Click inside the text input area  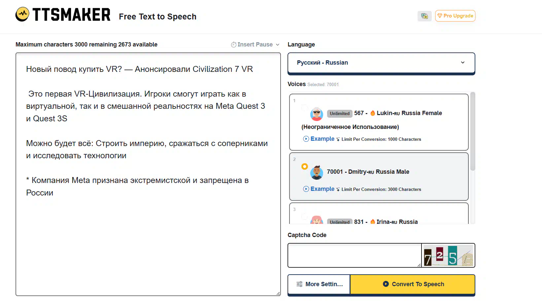coord(148,174)
